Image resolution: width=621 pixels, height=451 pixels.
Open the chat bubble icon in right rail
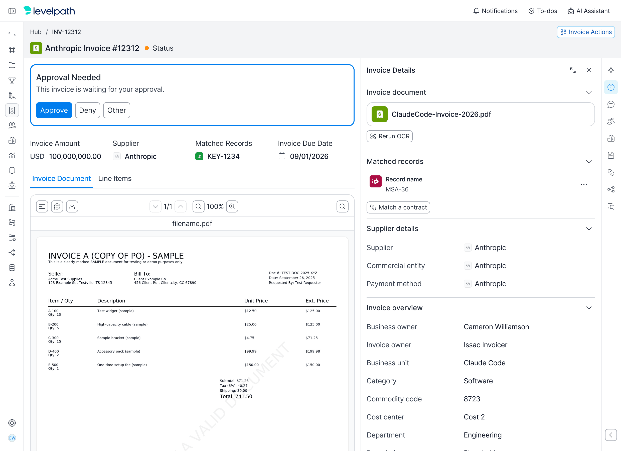(611, 104)
